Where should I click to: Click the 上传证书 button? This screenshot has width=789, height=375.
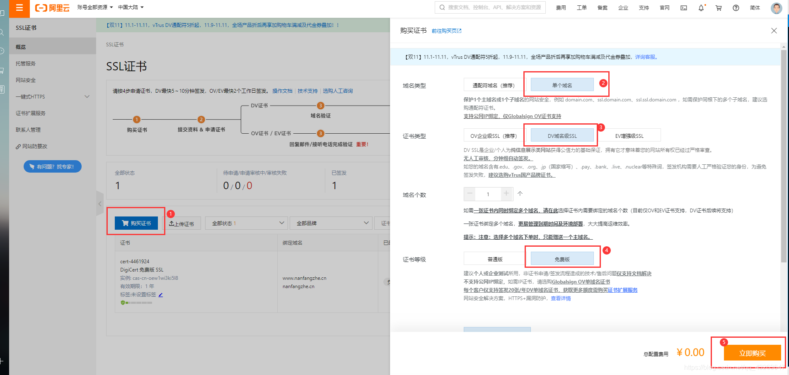[x=182, y=224]
